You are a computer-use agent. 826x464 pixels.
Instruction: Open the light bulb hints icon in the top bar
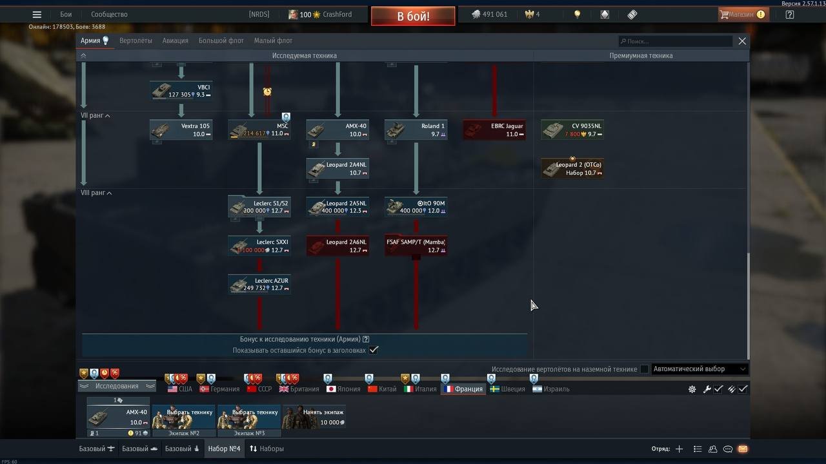tap(577, 14)
